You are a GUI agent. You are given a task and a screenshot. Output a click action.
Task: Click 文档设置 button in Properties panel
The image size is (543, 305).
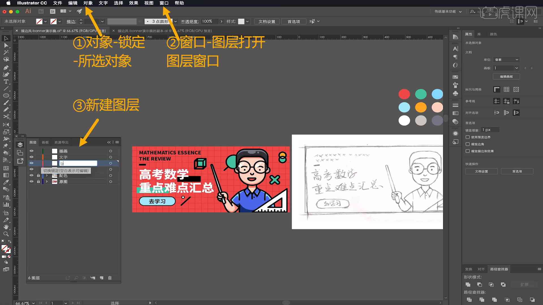pyautogui.click(x=482, y=171)
